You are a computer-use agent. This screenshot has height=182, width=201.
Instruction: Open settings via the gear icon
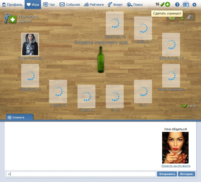[x=194, y=4]
